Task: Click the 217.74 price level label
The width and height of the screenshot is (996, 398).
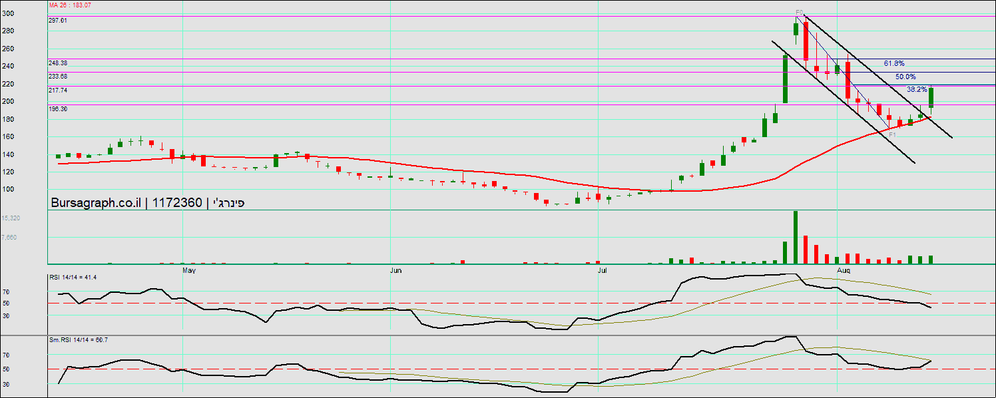Action: click(58, 90)
